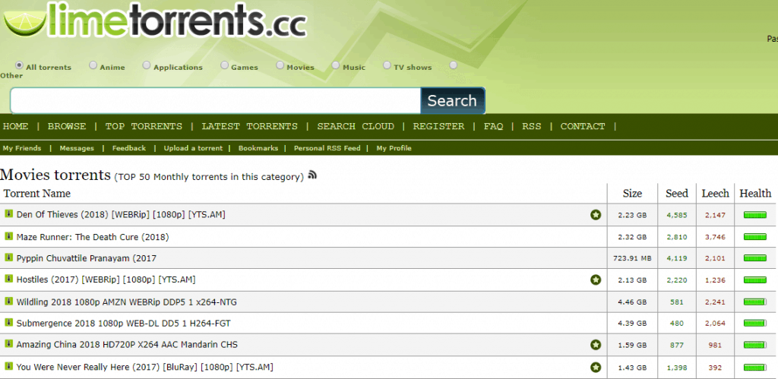
Task: Open the Personal RSS Feed link
Action: [327, 148]
